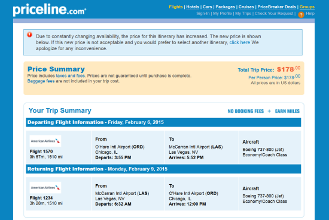Click the Sign-In link
This screenshot has width=329, height=220.
(203, 14)
